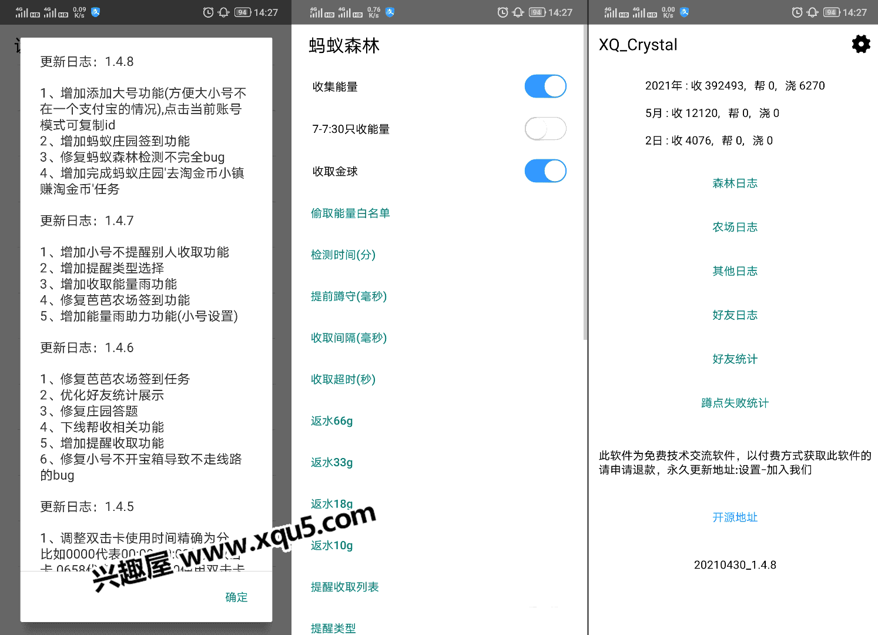
Task: Click the 更新日志：1.4.8 heading
Action: (87, 62)
